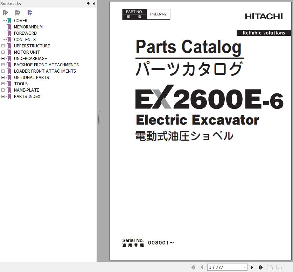The width and height of the screenshot is (293, 272).
Task: Open the MEMORANDUM bookmark
Action: coord(28,27)
